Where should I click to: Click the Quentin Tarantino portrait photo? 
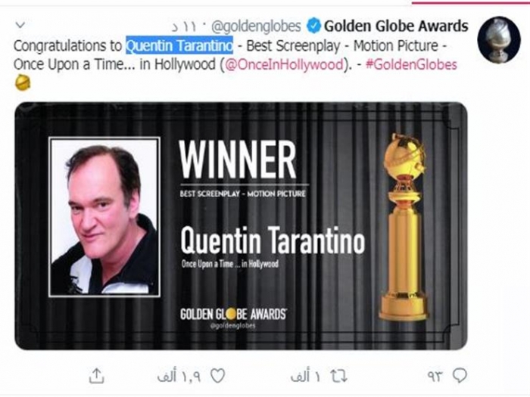tap(104, 217)
